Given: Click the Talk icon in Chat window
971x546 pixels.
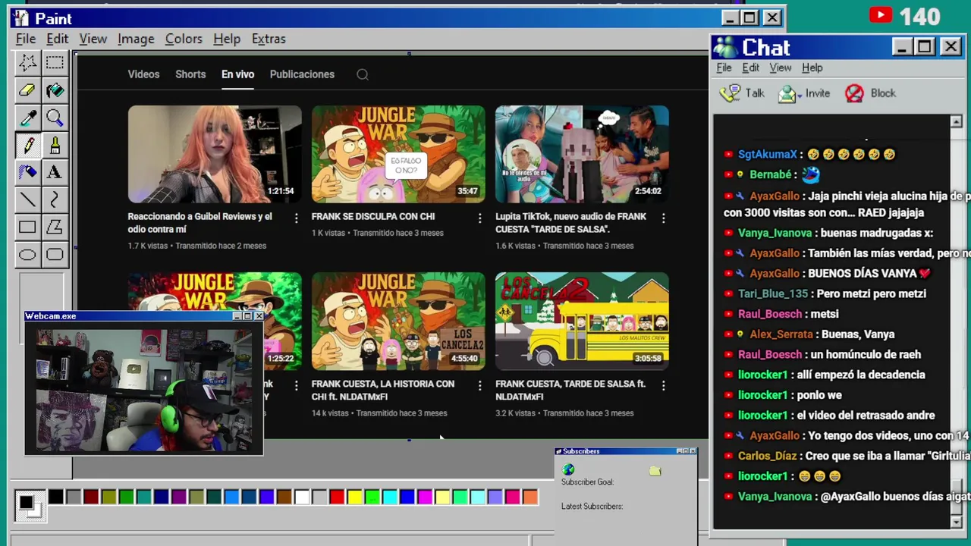Looking at the screenshot, I should (730, 93).
